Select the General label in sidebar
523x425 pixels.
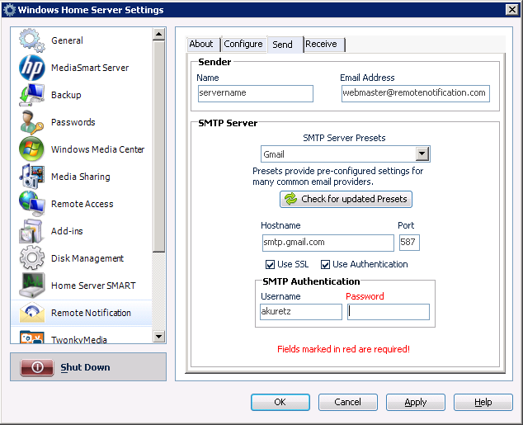tap(67, 40)
